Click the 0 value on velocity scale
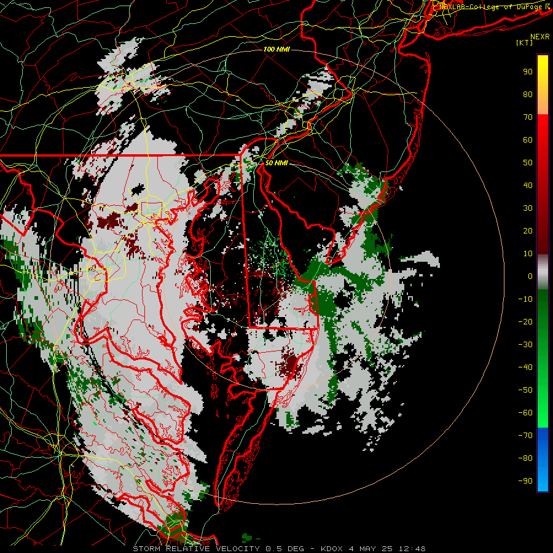Image resolution: width=553 pixels, height=553 pixels. point(530,276)
